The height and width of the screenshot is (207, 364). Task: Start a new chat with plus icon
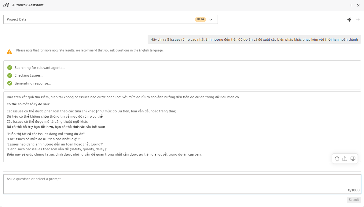pyautogui.click(x=358, y=20)
